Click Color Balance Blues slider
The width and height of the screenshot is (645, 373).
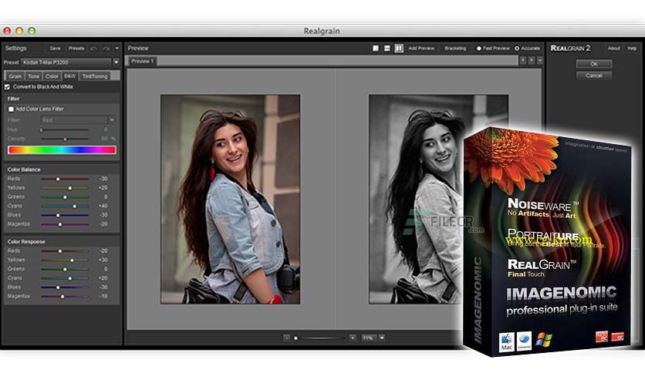tap(65, 215)
